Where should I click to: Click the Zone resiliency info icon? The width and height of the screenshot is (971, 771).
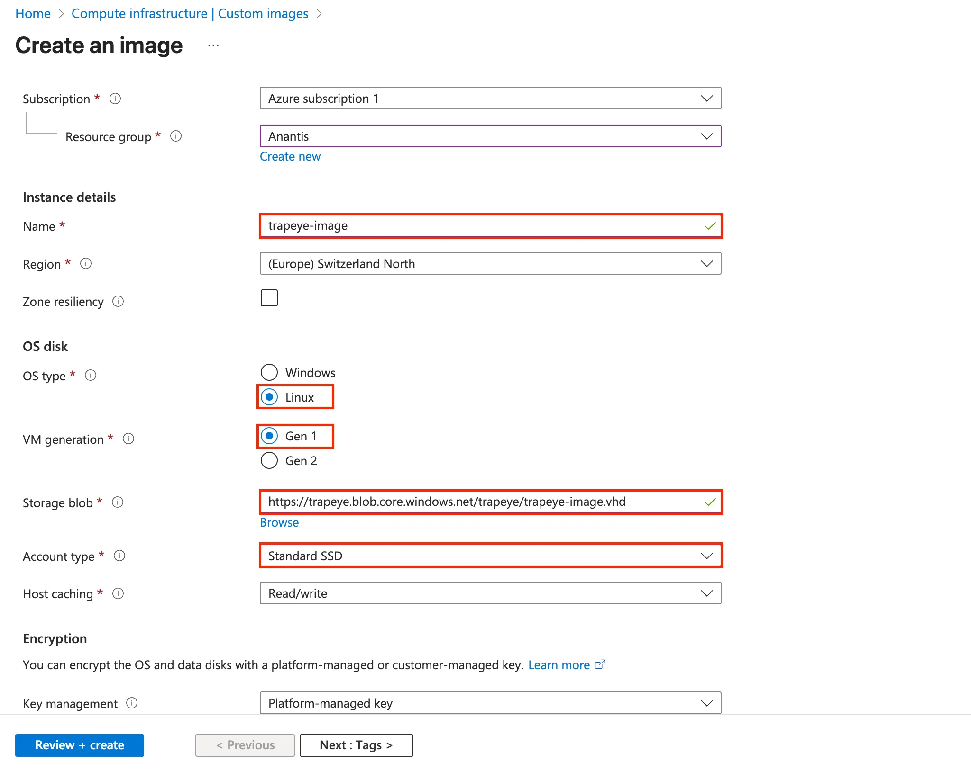point(118,301)
